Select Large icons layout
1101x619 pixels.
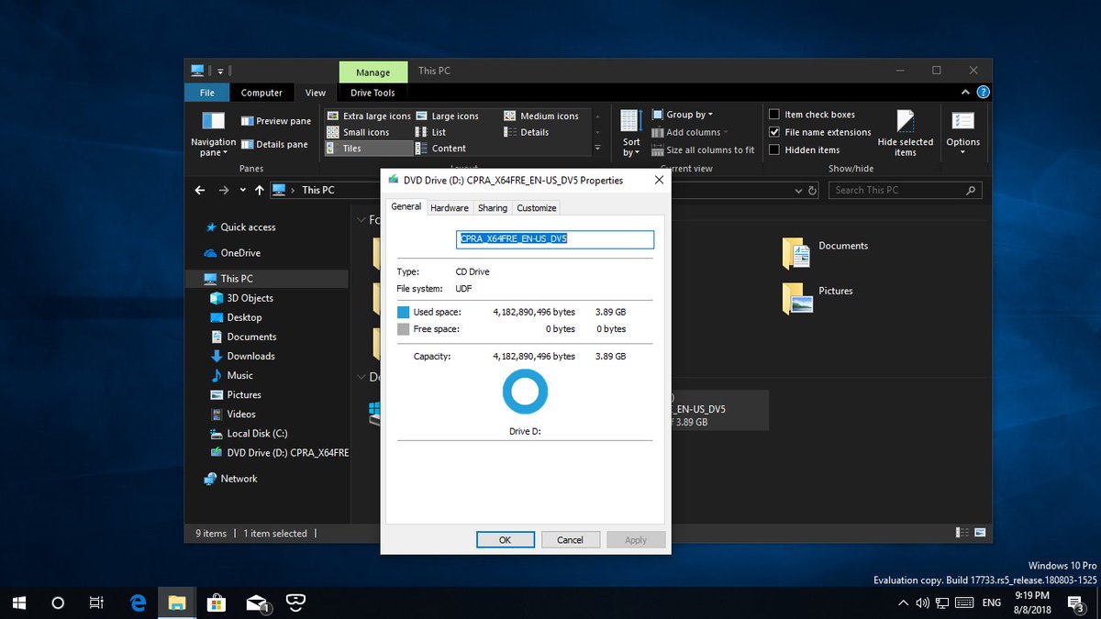[448, 116]
